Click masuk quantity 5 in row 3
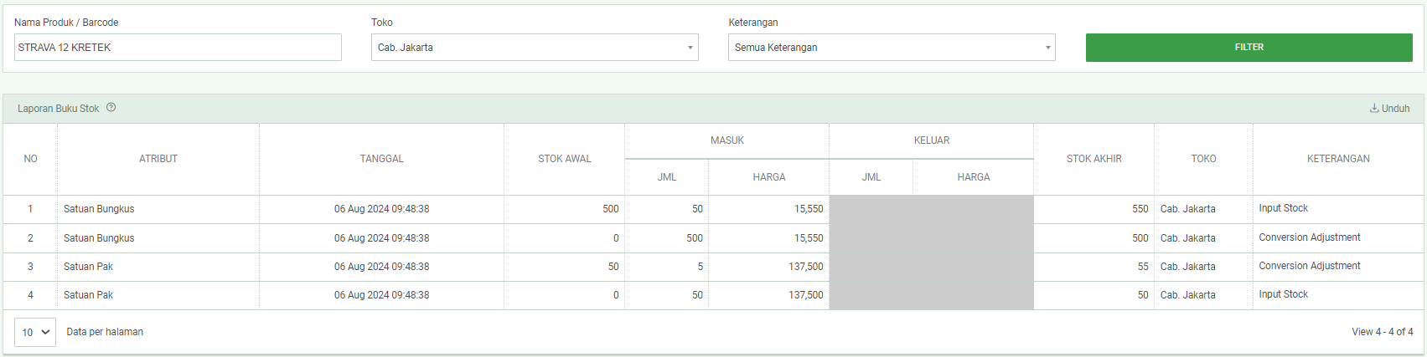The height and width of the screenshot is (357, 1427). point(700,267)
